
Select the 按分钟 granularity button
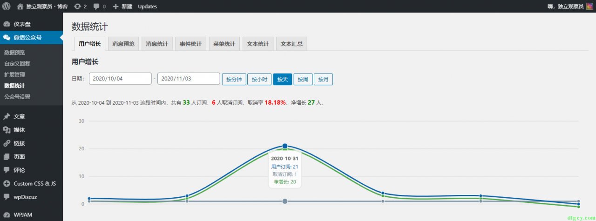[234, 79]
